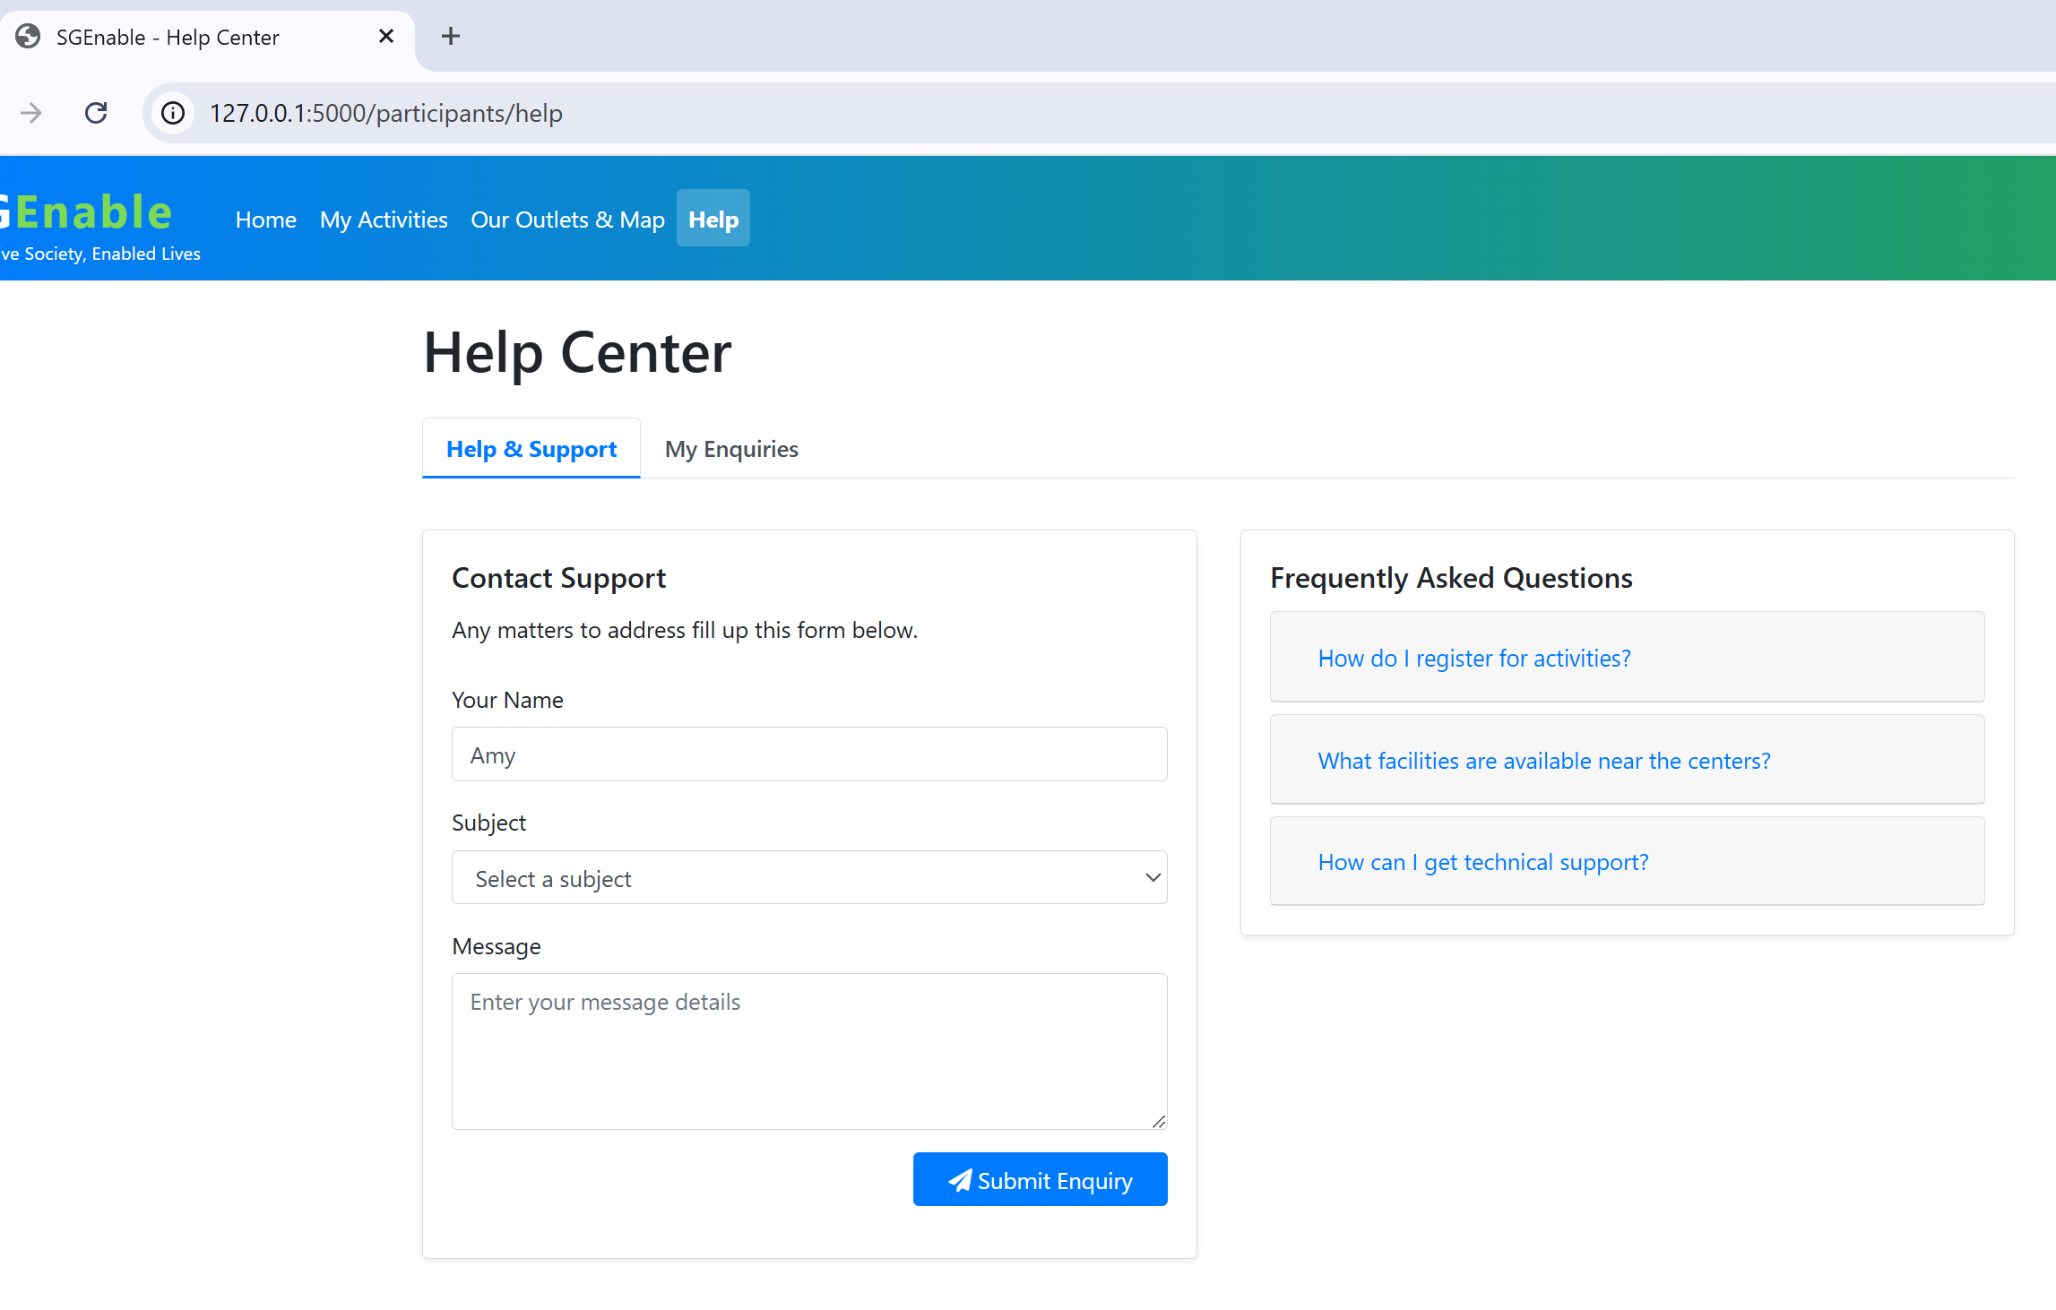Image resolution: width=2056 pixels, height=1310 pixels.
Task: Close the SGEnable Help Center tab
Action: [386, 37]
